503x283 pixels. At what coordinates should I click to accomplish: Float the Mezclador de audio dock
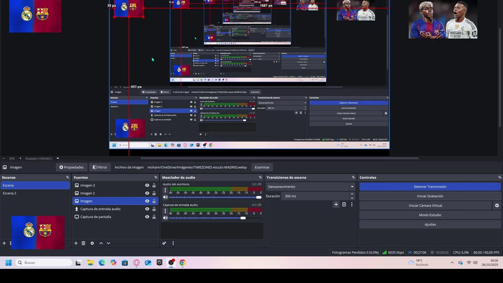(260, 178)
